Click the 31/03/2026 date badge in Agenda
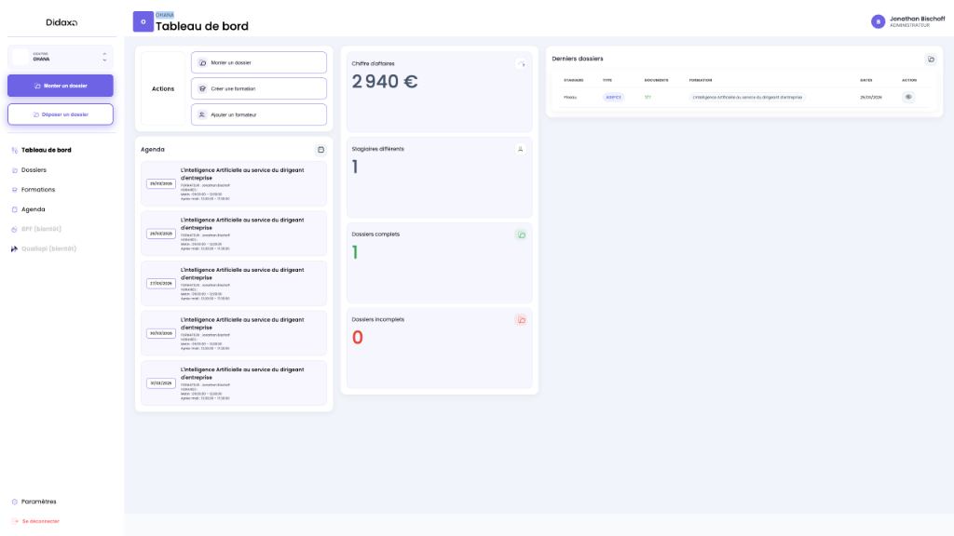Image resolution: width=954 pixels, height=536 pixels. point(161,383)
